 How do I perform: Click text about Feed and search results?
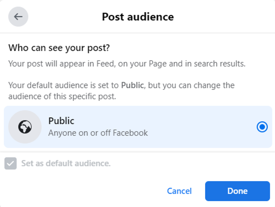click(x=127, y=64)
